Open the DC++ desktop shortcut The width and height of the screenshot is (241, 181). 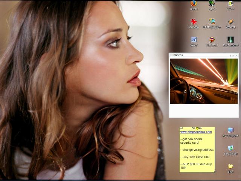(x=230, y=4)
